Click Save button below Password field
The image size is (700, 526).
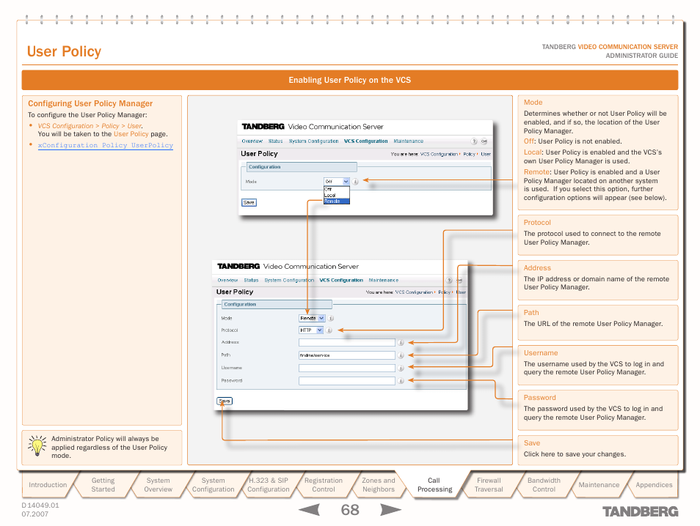[225, 401]
